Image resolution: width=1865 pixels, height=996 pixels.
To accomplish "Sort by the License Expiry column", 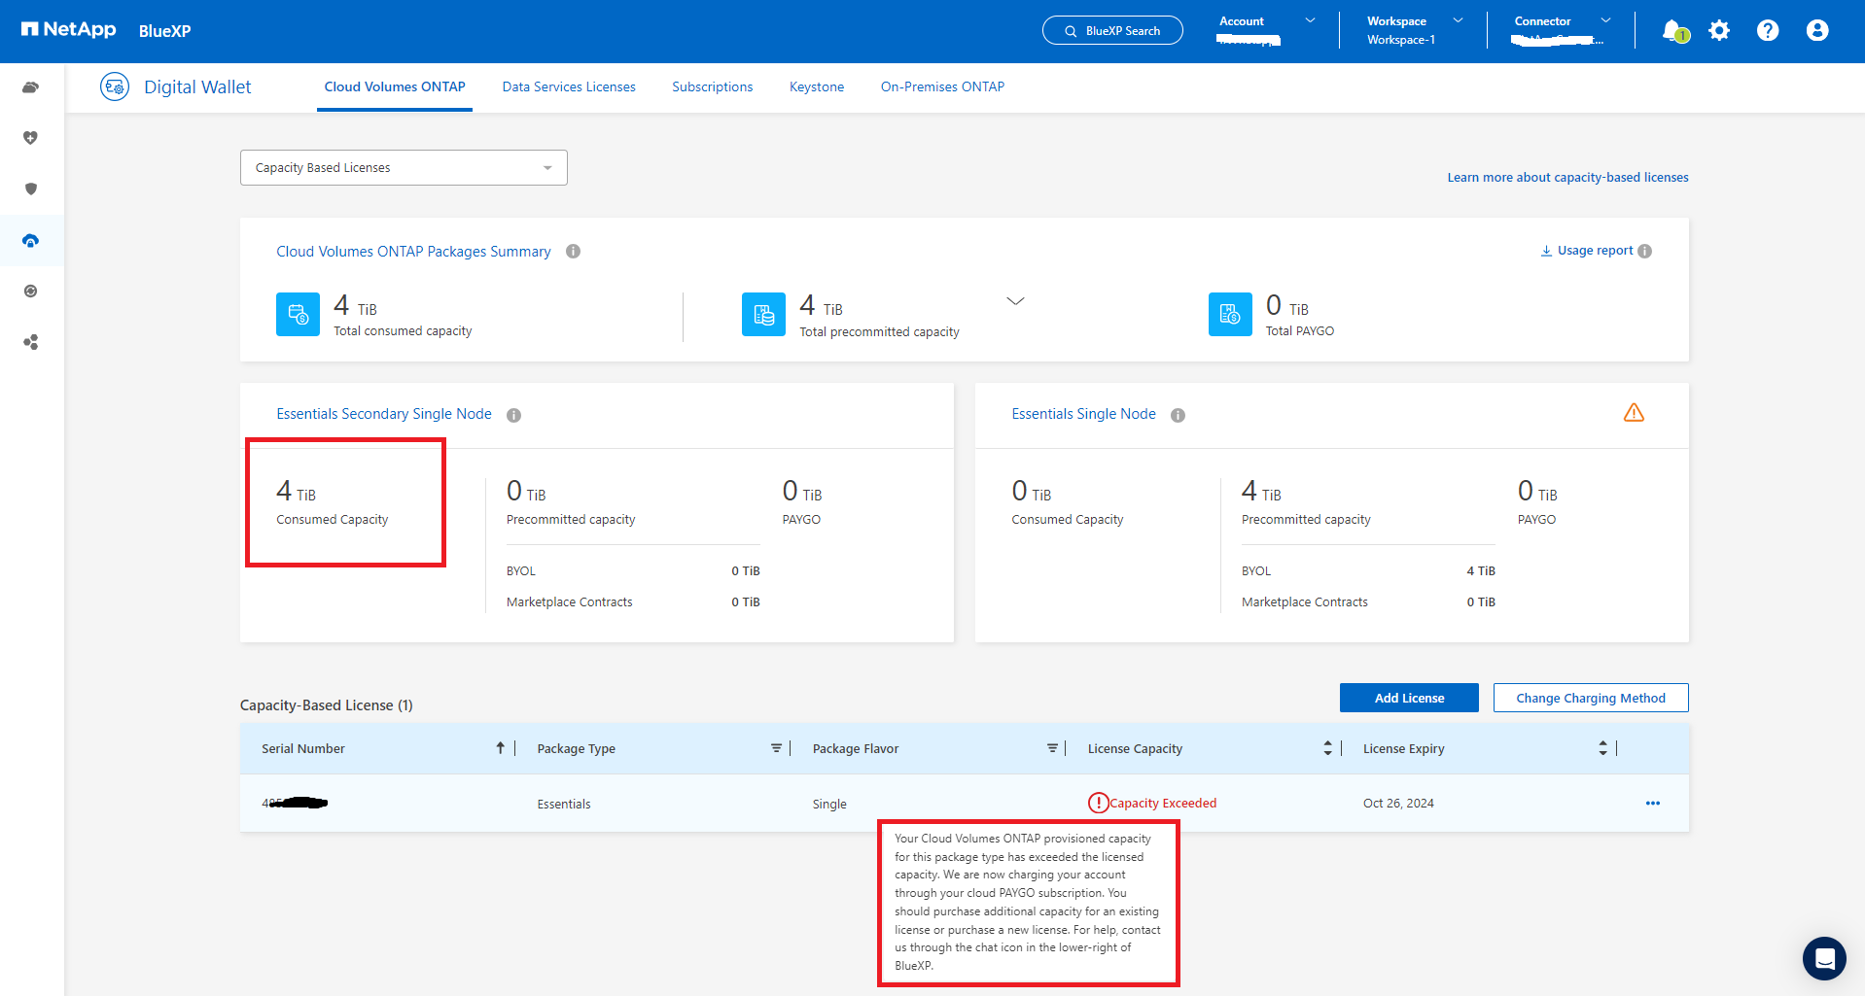I will tap(1602, 748).
